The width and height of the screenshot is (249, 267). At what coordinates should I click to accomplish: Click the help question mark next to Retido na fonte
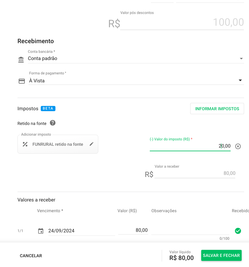point(53,123)
